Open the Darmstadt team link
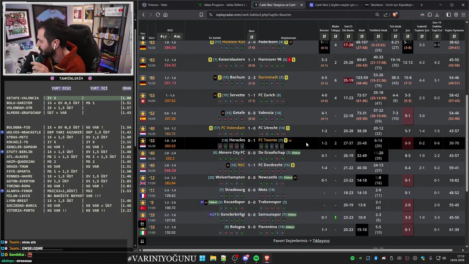469x264 pixels. (x=268, y=77)
